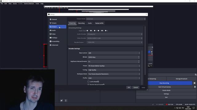Select audio track 2 radio button
This screenshot has width=197, height=110.
(x=91, y=31)
